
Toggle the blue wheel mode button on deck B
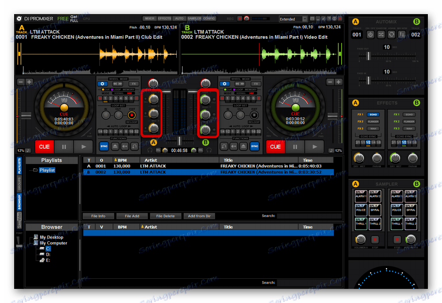click(225, 84)
